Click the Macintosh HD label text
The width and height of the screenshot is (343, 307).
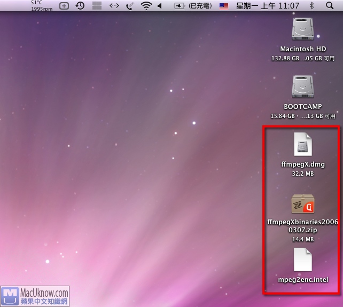pos(303,49)
